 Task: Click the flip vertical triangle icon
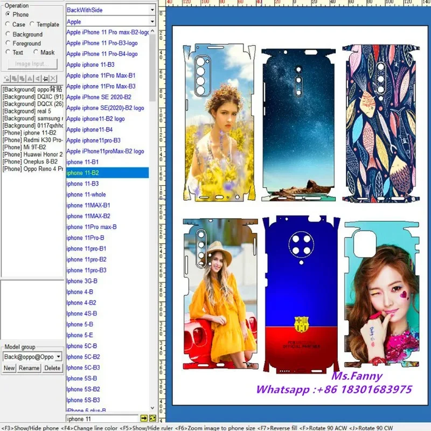[38, 79]
